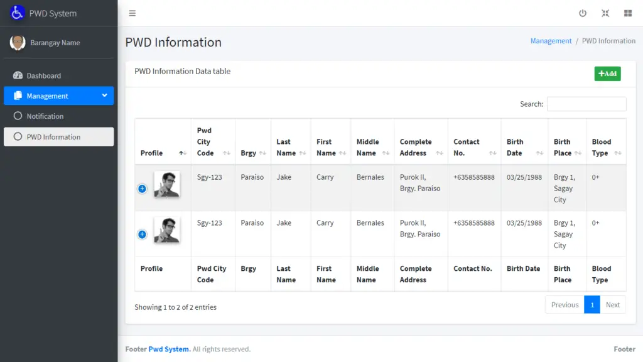Click the Dashboard speedometer icon

click(17, 75)
